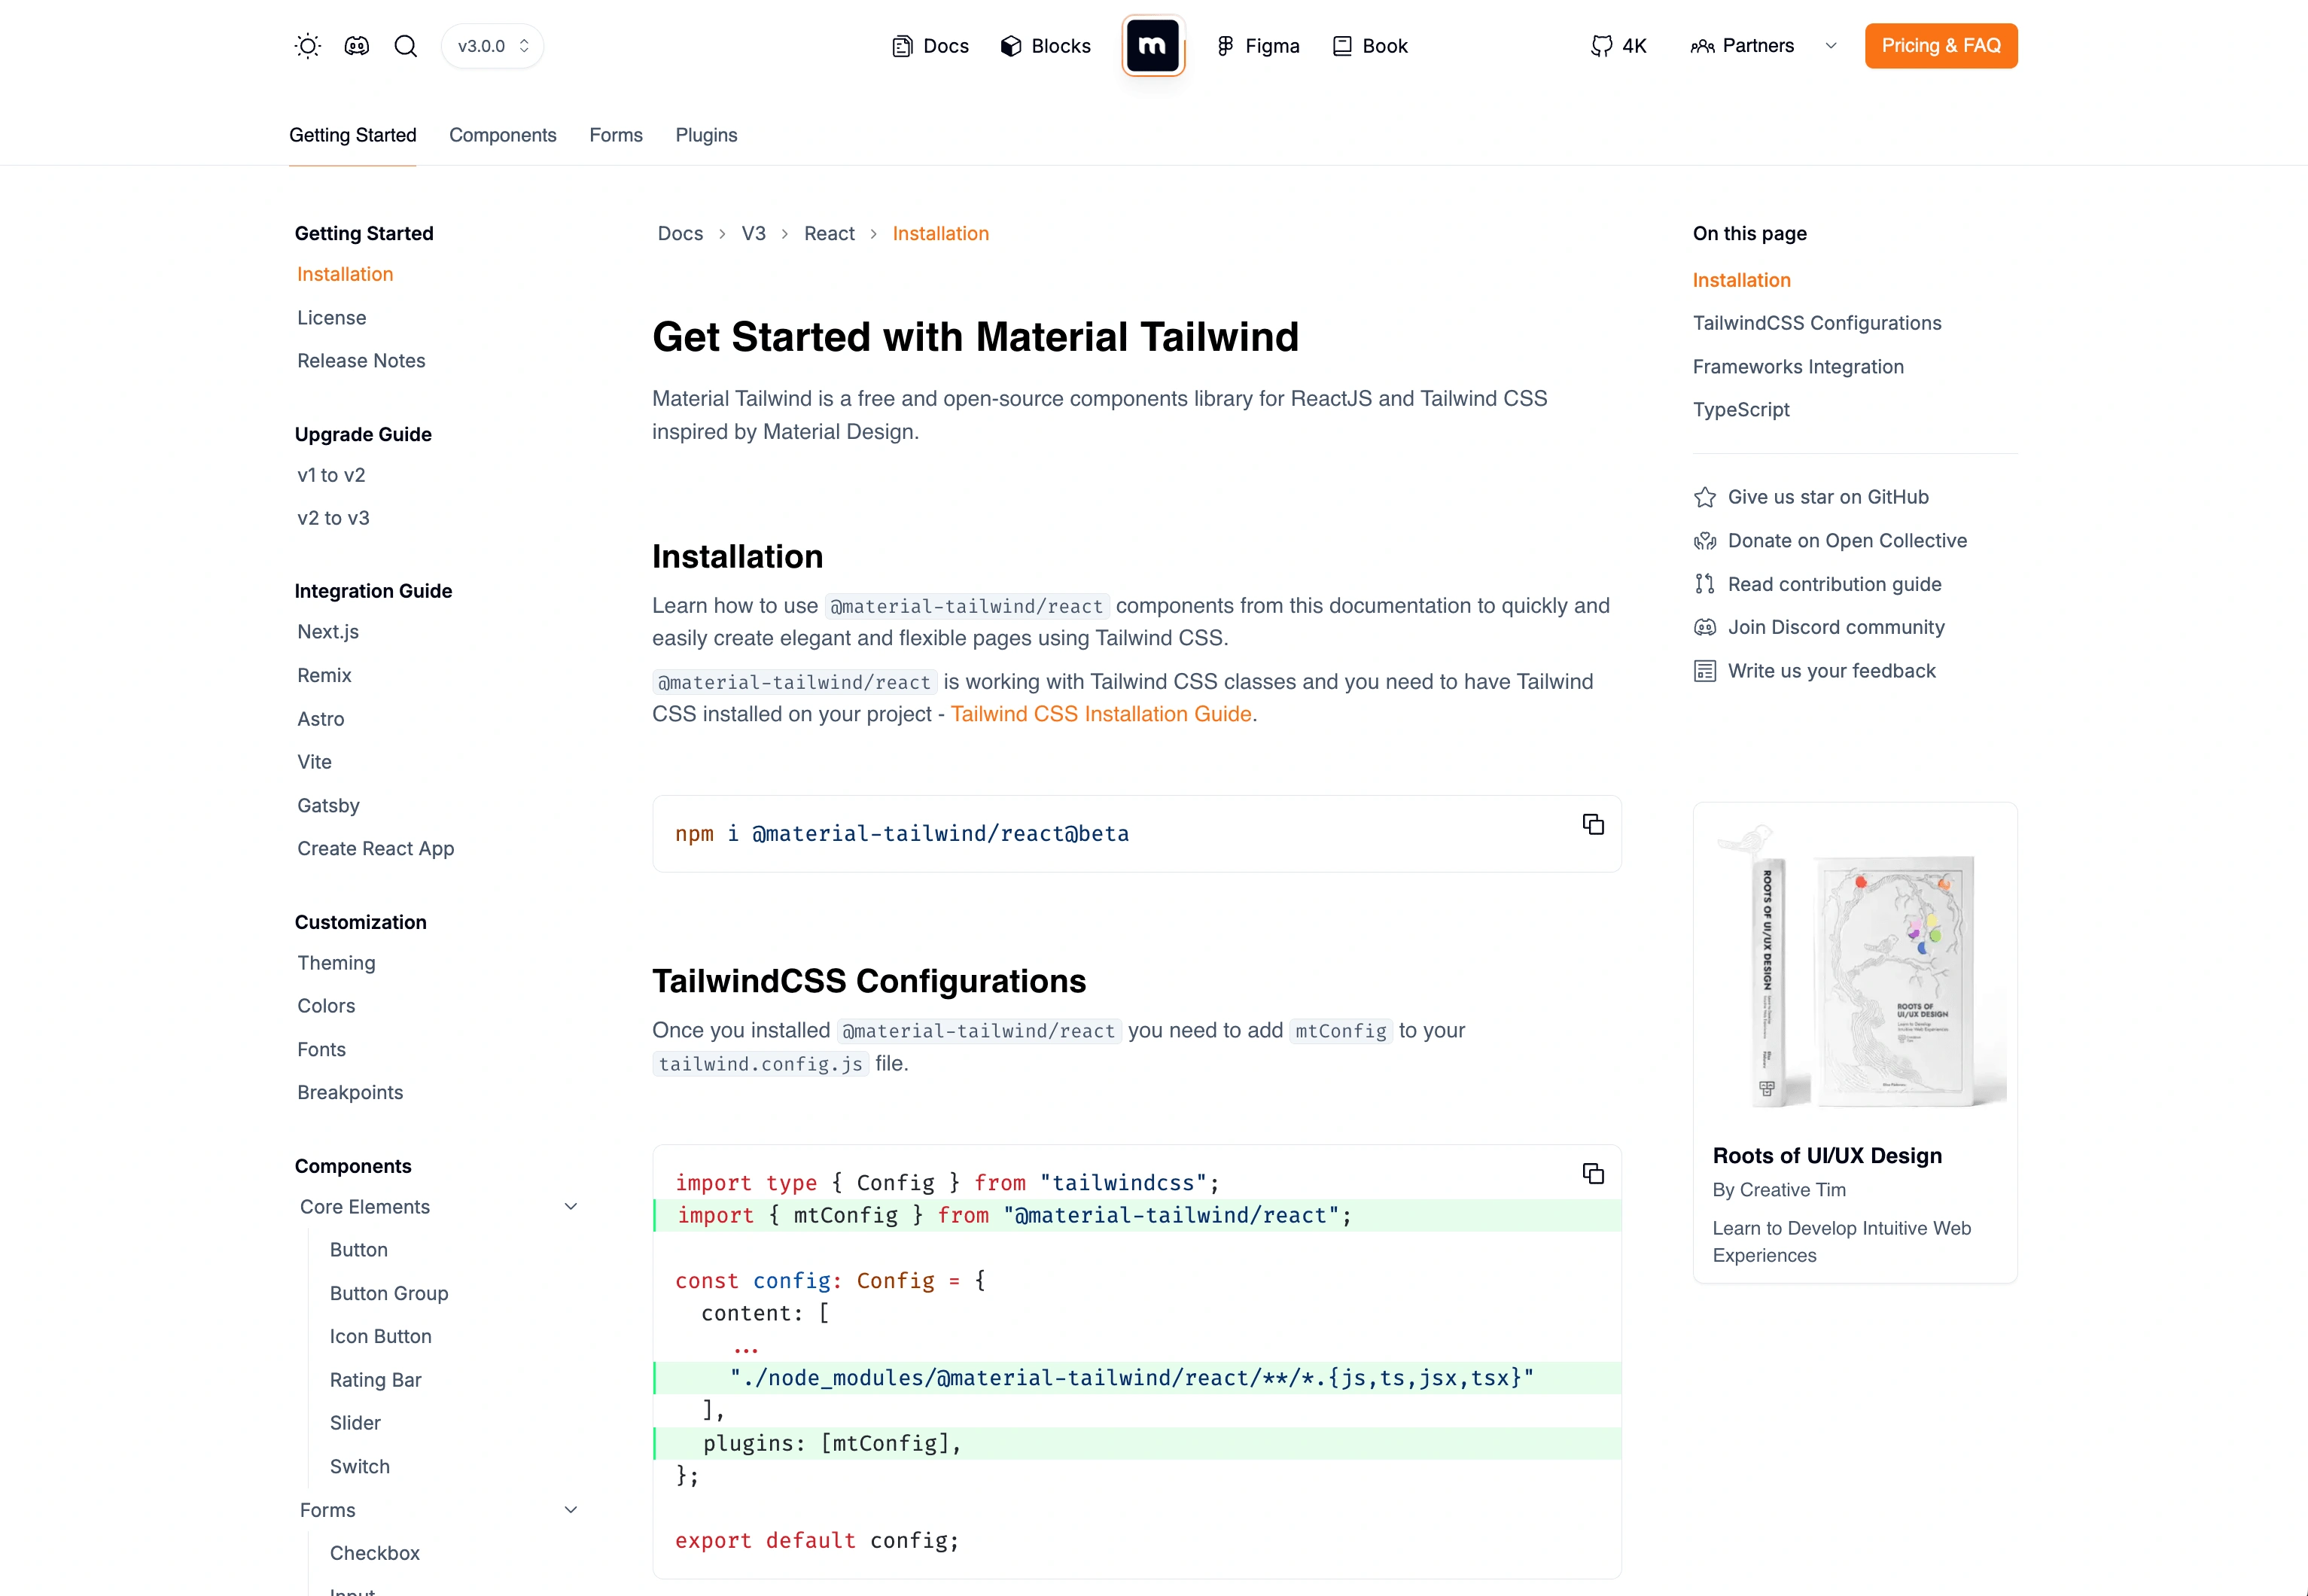Open the Create React App guide
This screenshot has width=2308, height=1596.
[376, 848]
